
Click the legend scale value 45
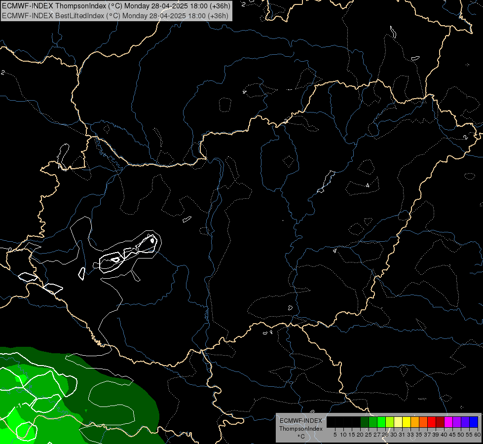point(452,435)
